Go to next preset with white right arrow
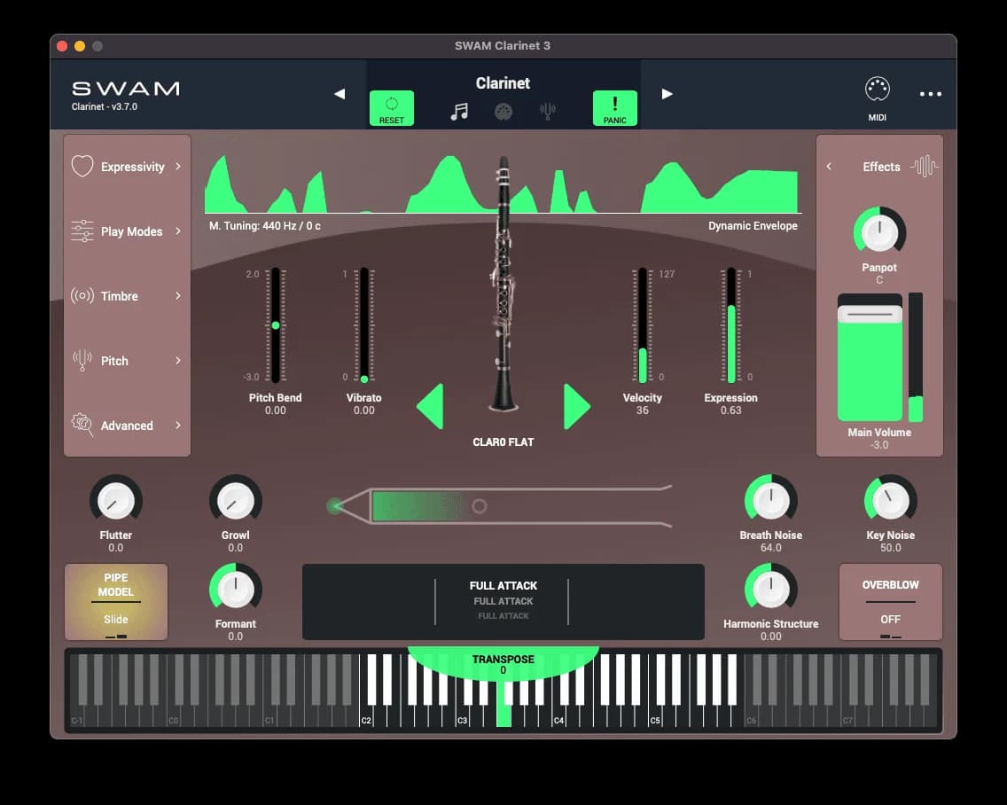Screen dimensions: 1007x805 [667, 94]
